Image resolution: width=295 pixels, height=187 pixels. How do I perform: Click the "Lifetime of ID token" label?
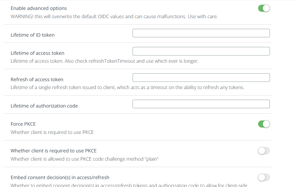click(x=33, y=35)
